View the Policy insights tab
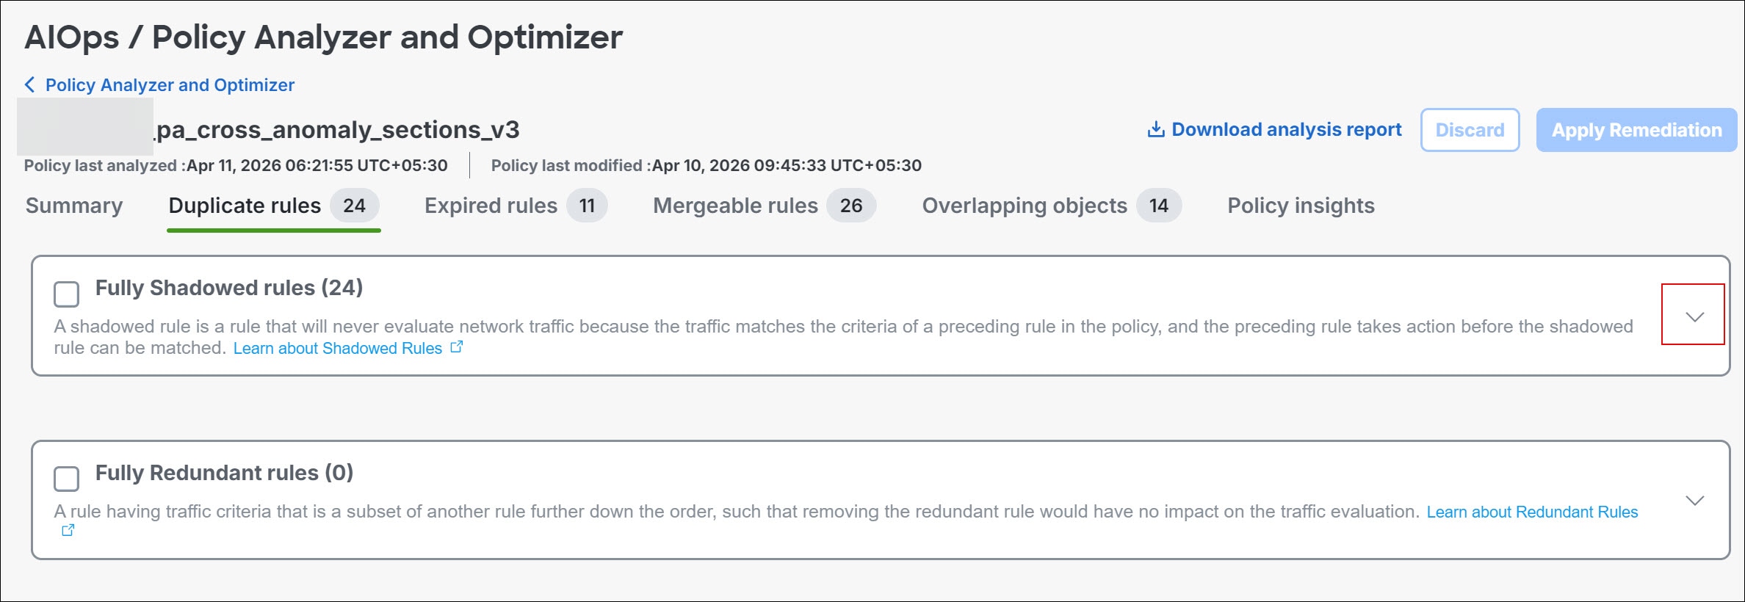 [x=1301, y=206]
